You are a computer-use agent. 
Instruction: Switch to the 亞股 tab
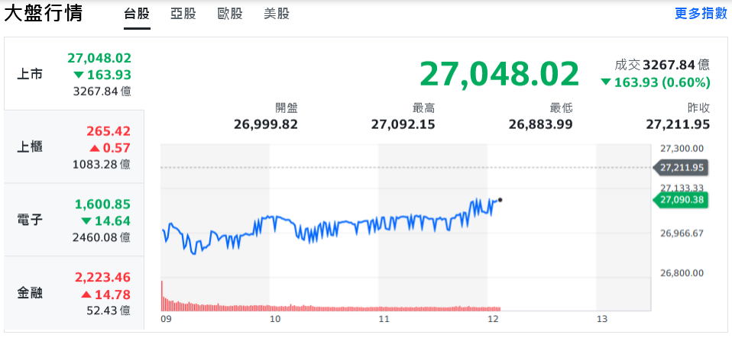[183, 14]
